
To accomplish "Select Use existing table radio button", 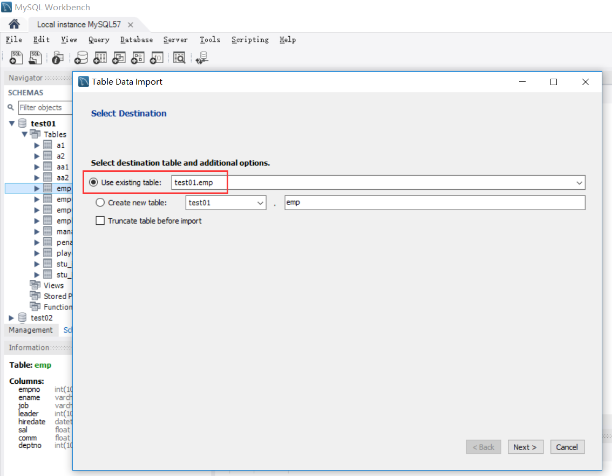I will point(93,182).
